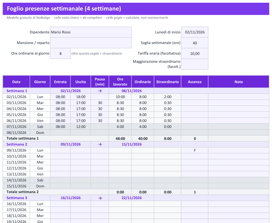Select the Ordinarie column header
Image resolution: width=272 pixels, height=223 pixels.
tap(143, 82)
